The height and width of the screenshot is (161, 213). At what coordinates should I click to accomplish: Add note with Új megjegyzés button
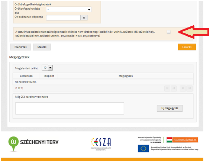(170, 108)
